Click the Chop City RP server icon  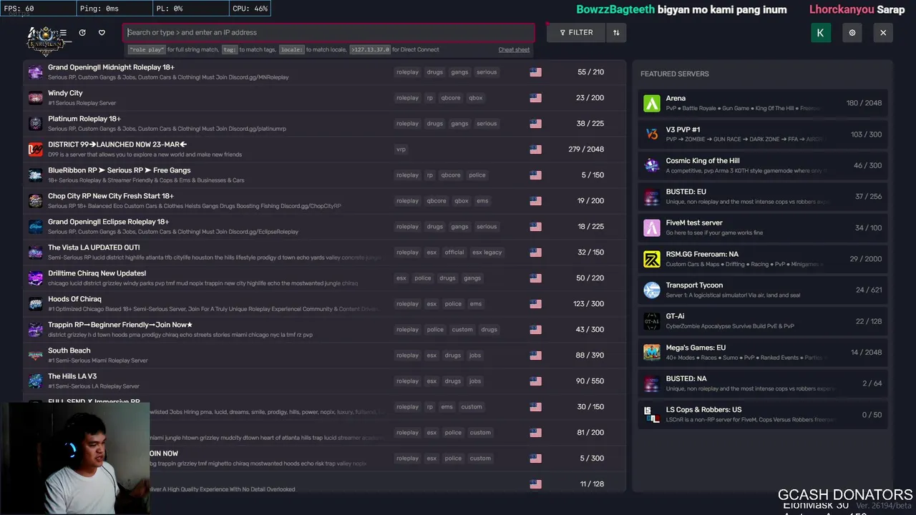point(35,201)
